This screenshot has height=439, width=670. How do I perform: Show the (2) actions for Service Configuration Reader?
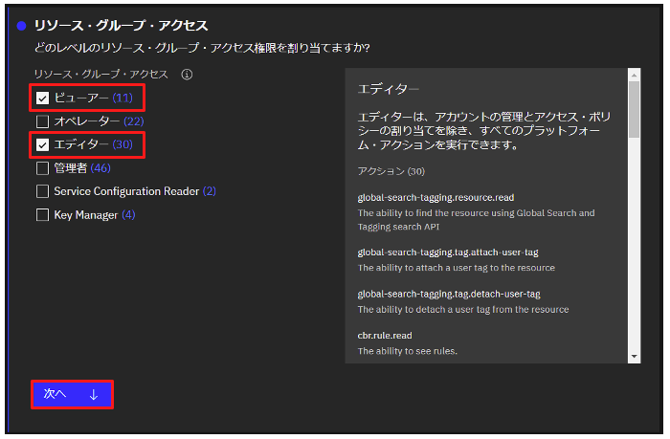pos(210,191)
